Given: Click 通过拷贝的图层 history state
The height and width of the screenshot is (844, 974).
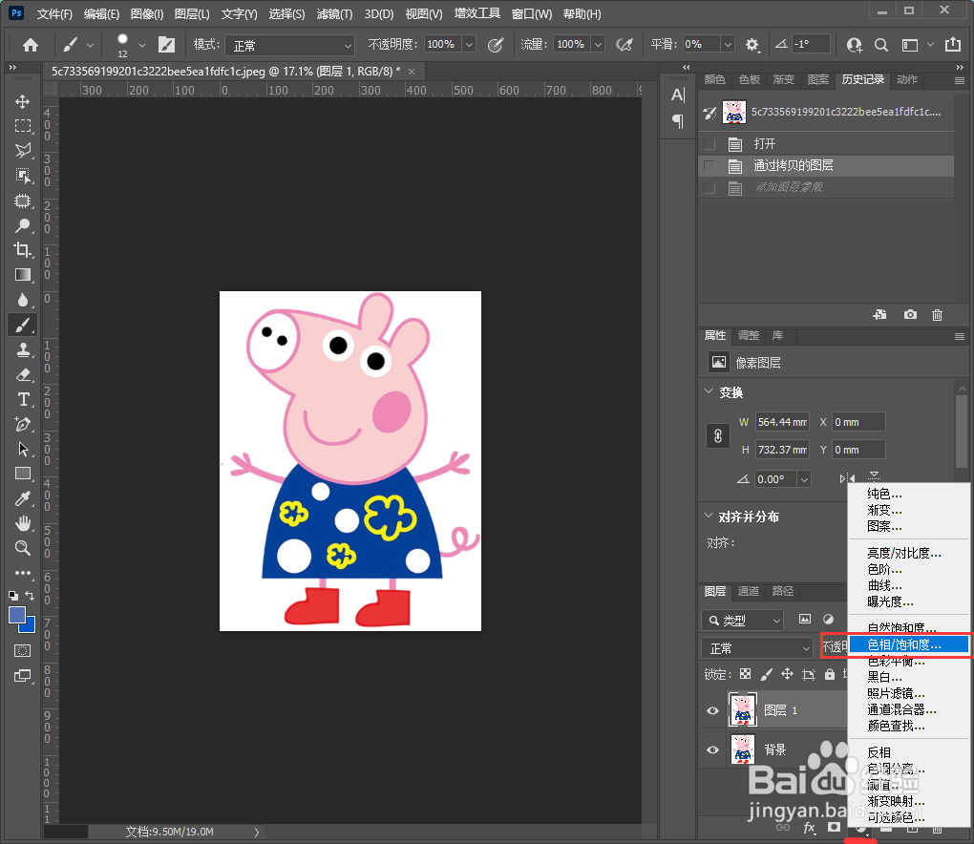Looking at the screenshot, I should click(x=793, y=166).
